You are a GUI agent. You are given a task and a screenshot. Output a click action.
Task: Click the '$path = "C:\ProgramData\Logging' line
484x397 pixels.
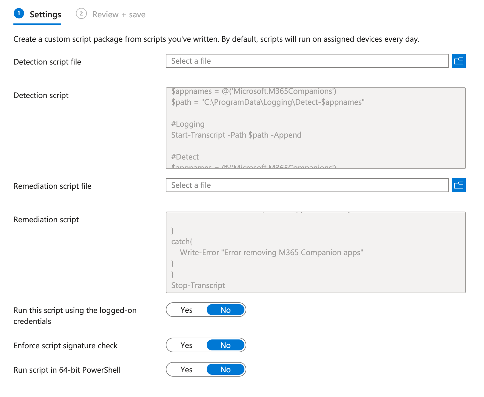pos(268,102)
